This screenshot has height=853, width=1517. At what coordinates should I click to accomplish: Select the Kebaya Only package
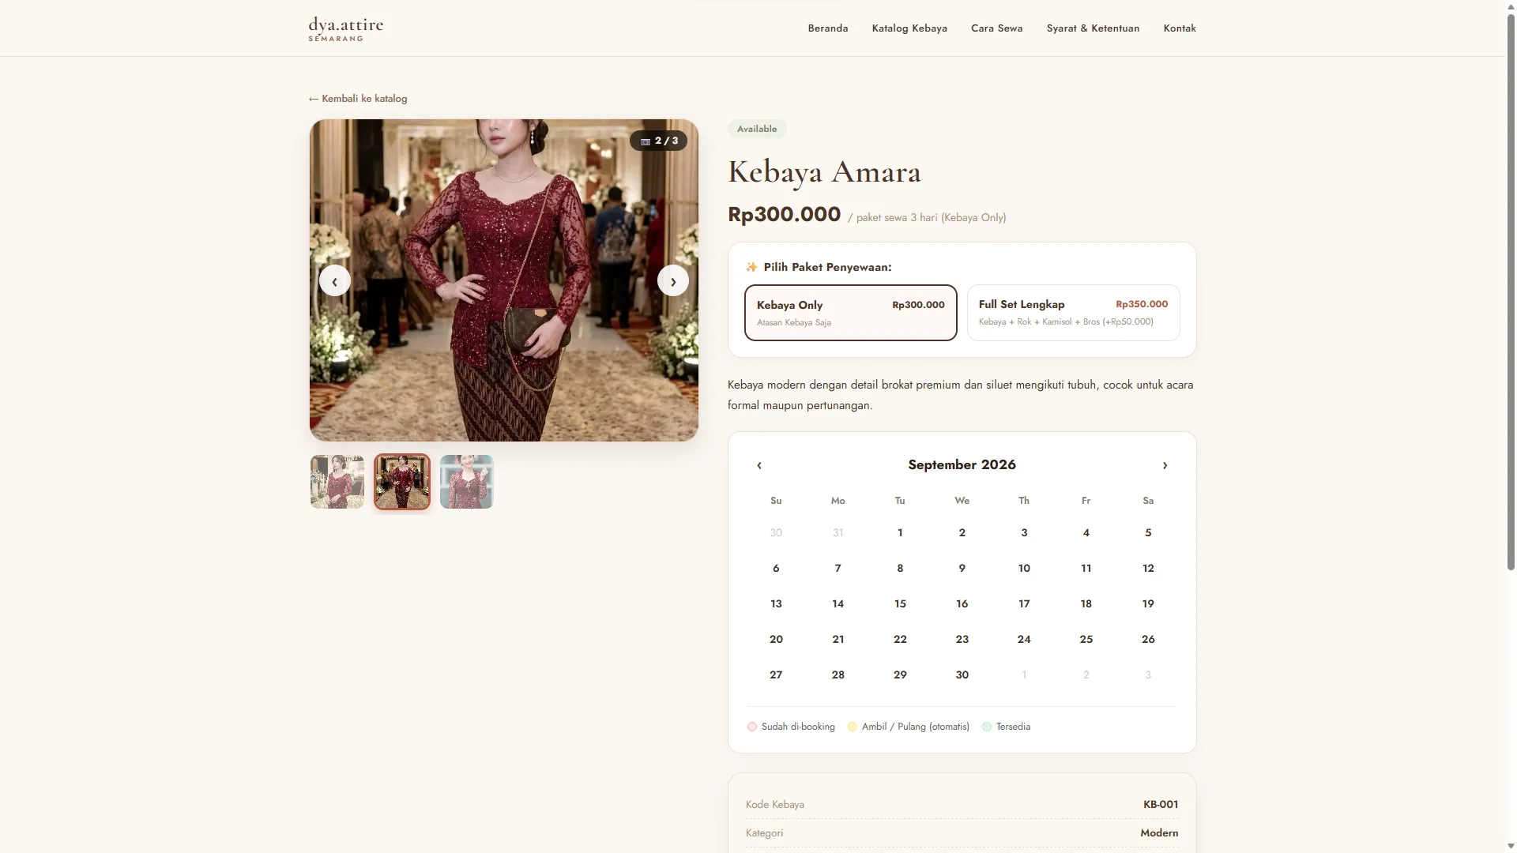click(851, 313)
